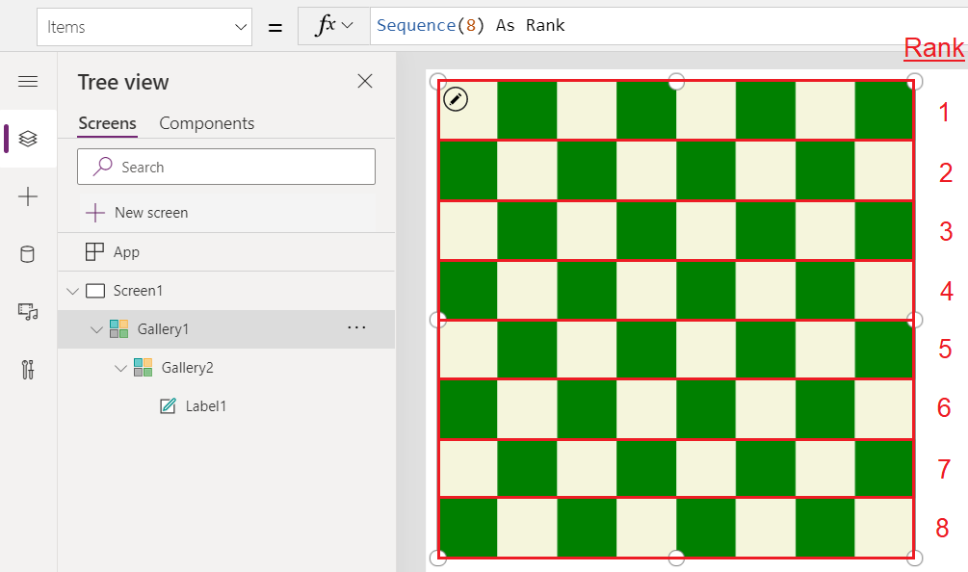Click the search magnifier in Tree view

click(101, 167)
